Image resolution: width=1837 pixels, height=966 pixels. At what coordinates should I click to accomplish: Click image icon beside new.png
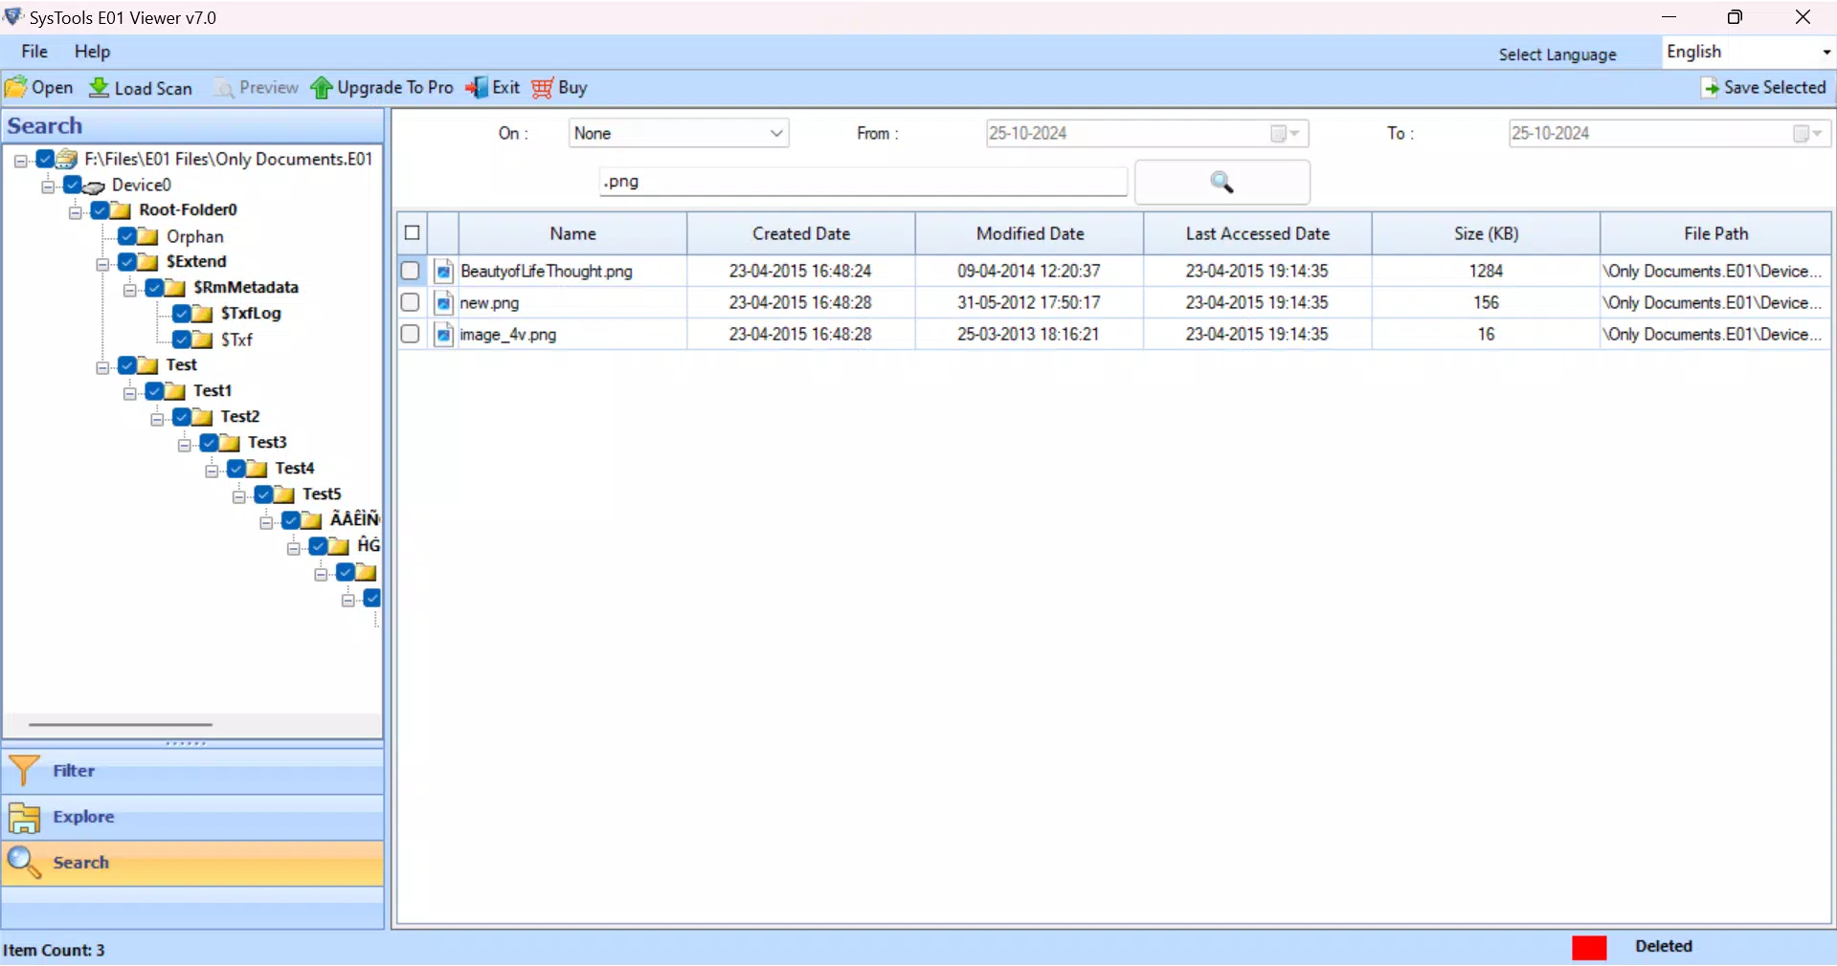tap(443, 303)
